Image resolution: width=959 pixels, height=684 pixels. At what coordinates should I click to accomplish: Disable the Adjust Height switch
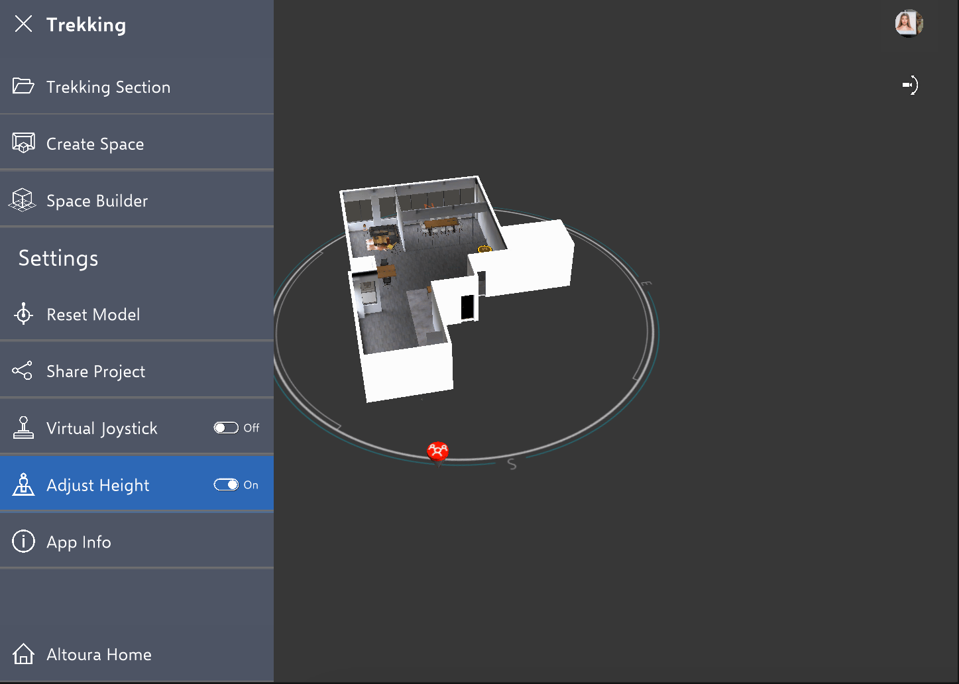(x=226, y=484)
